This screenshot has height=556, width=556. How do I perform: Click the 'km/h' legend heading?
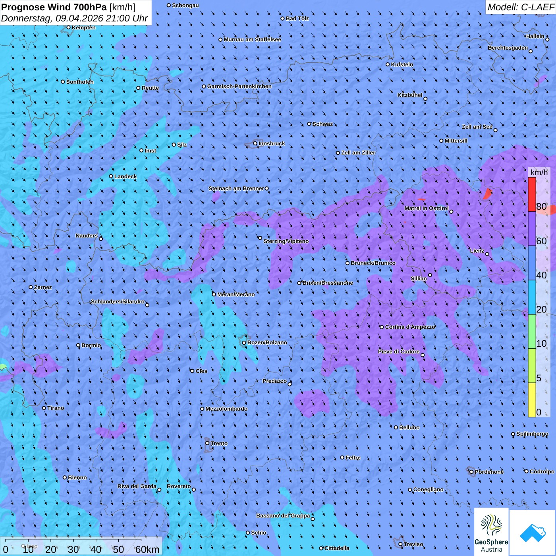click(x=539, y=172)
